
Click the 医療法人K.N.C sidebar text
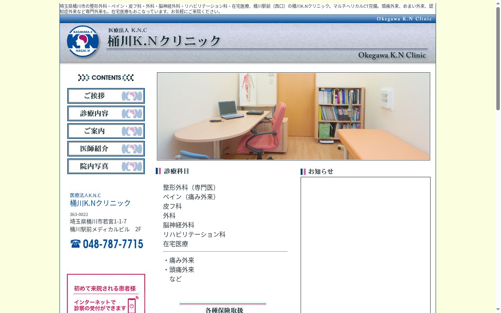click(x=85, y=195)
